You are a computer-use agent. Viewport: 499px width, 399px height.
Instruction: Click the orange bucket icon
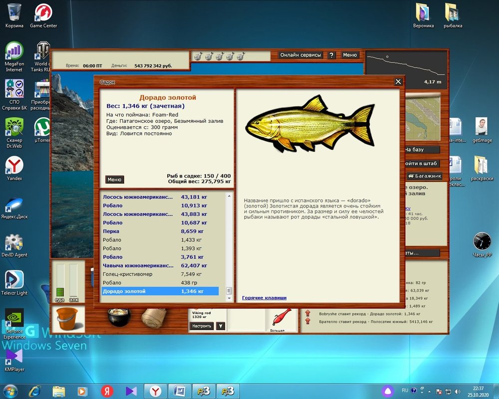click(68, 319)
